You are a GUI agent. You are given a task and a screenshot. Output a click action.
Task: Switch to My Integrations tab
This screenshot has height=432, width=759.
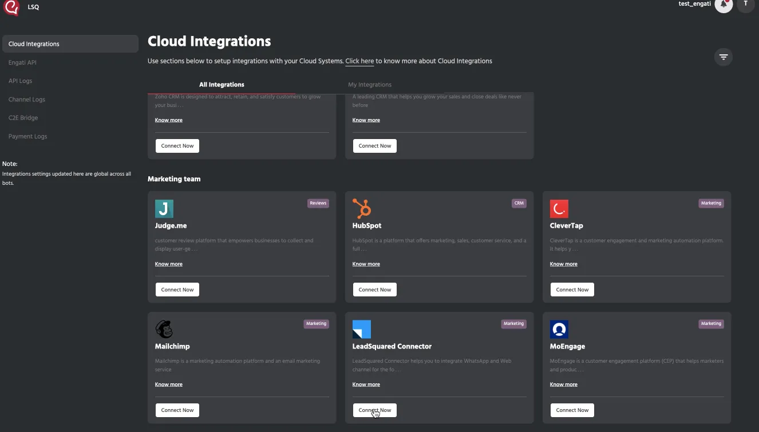point(370,85)
